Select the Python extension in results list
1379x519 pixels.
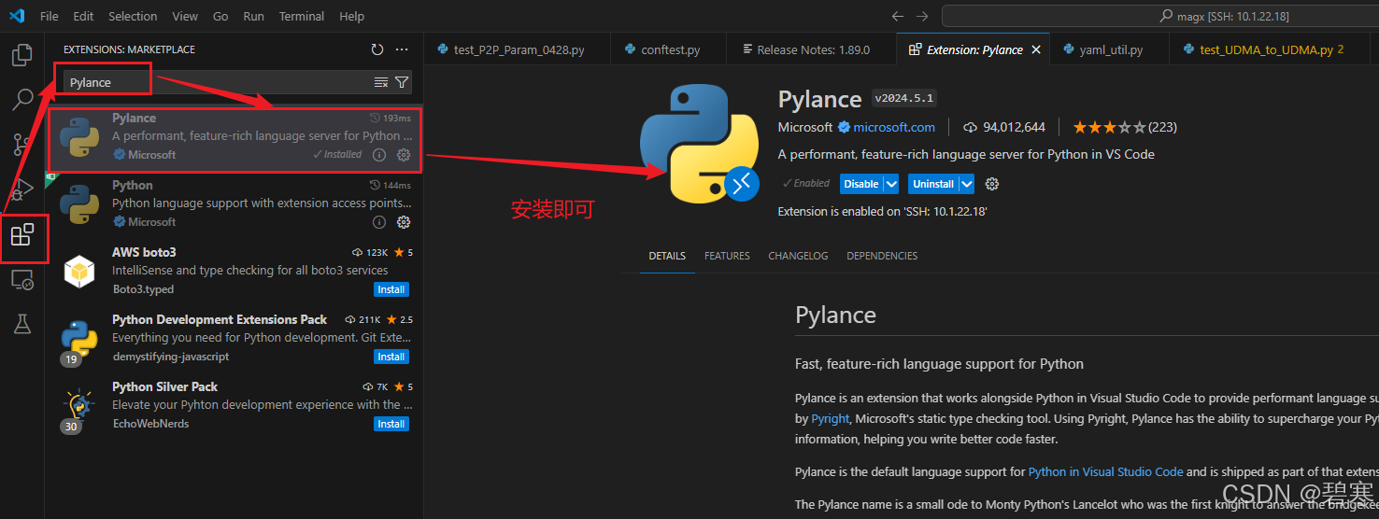click(235, 205)
